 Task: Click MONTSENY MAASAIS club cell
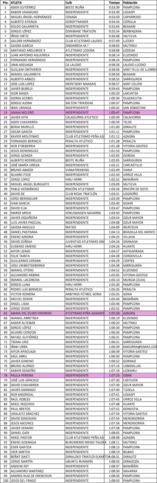point(80,84)
